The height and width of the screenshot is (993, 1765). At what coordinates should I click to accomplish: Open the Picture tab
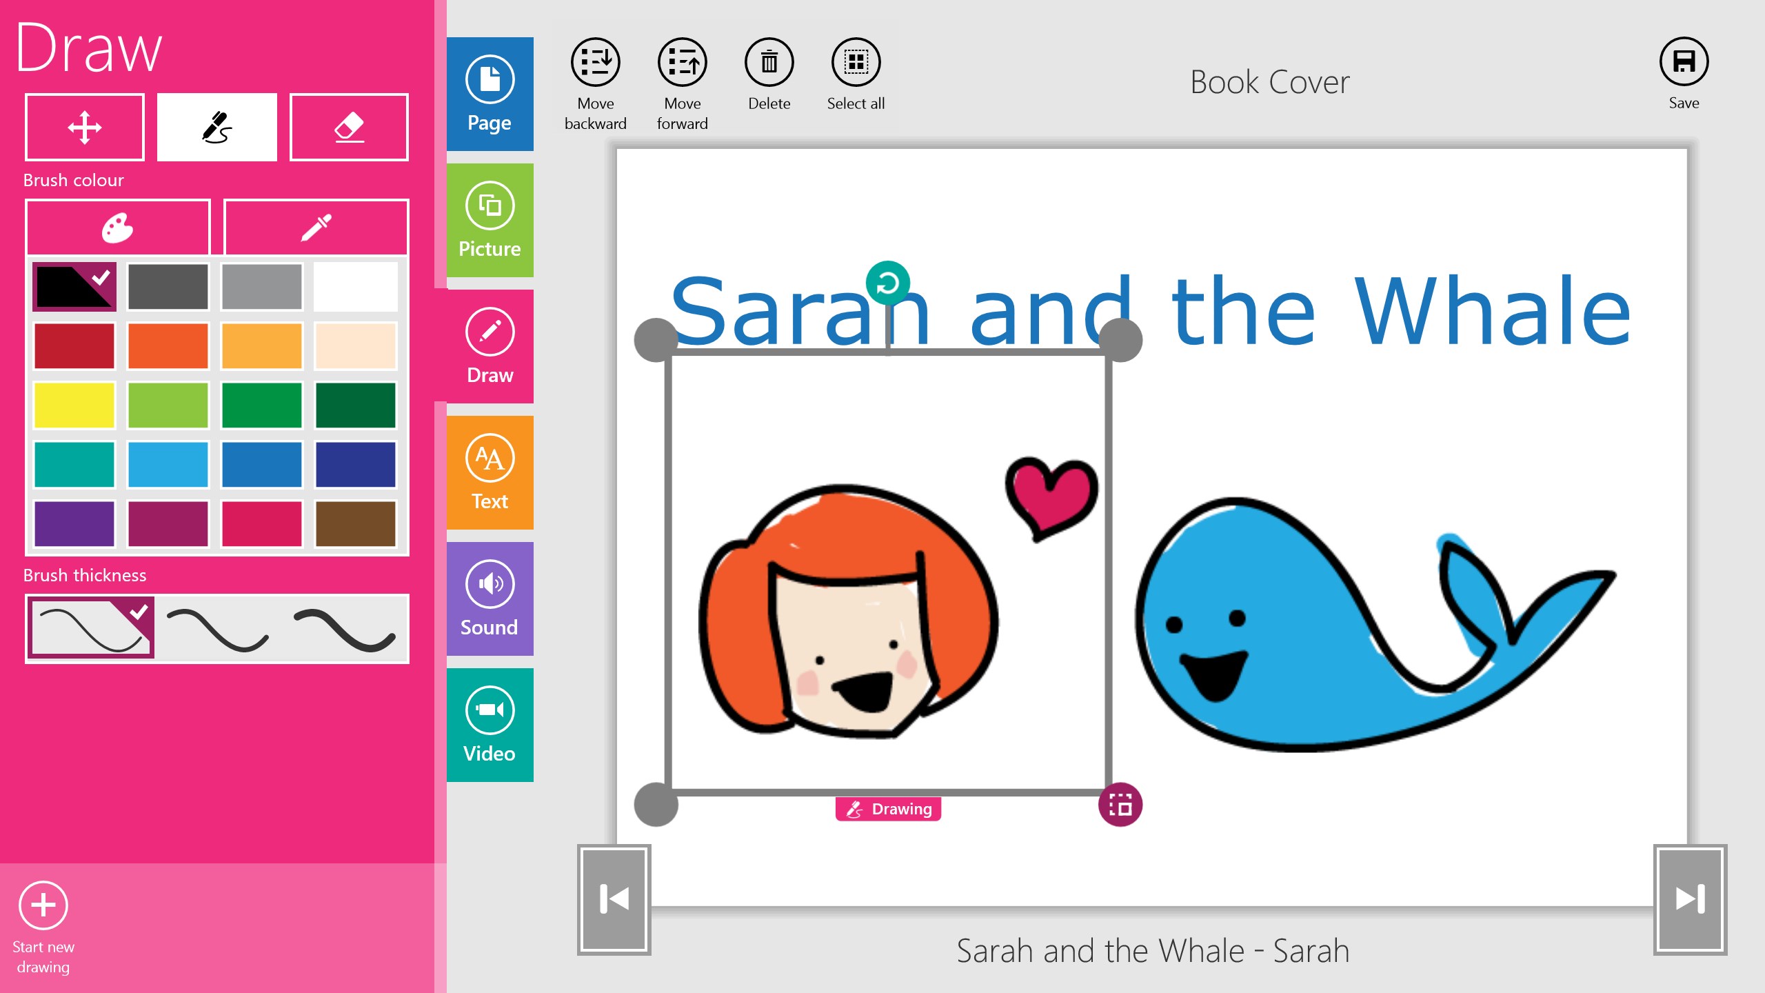(490, 221)
